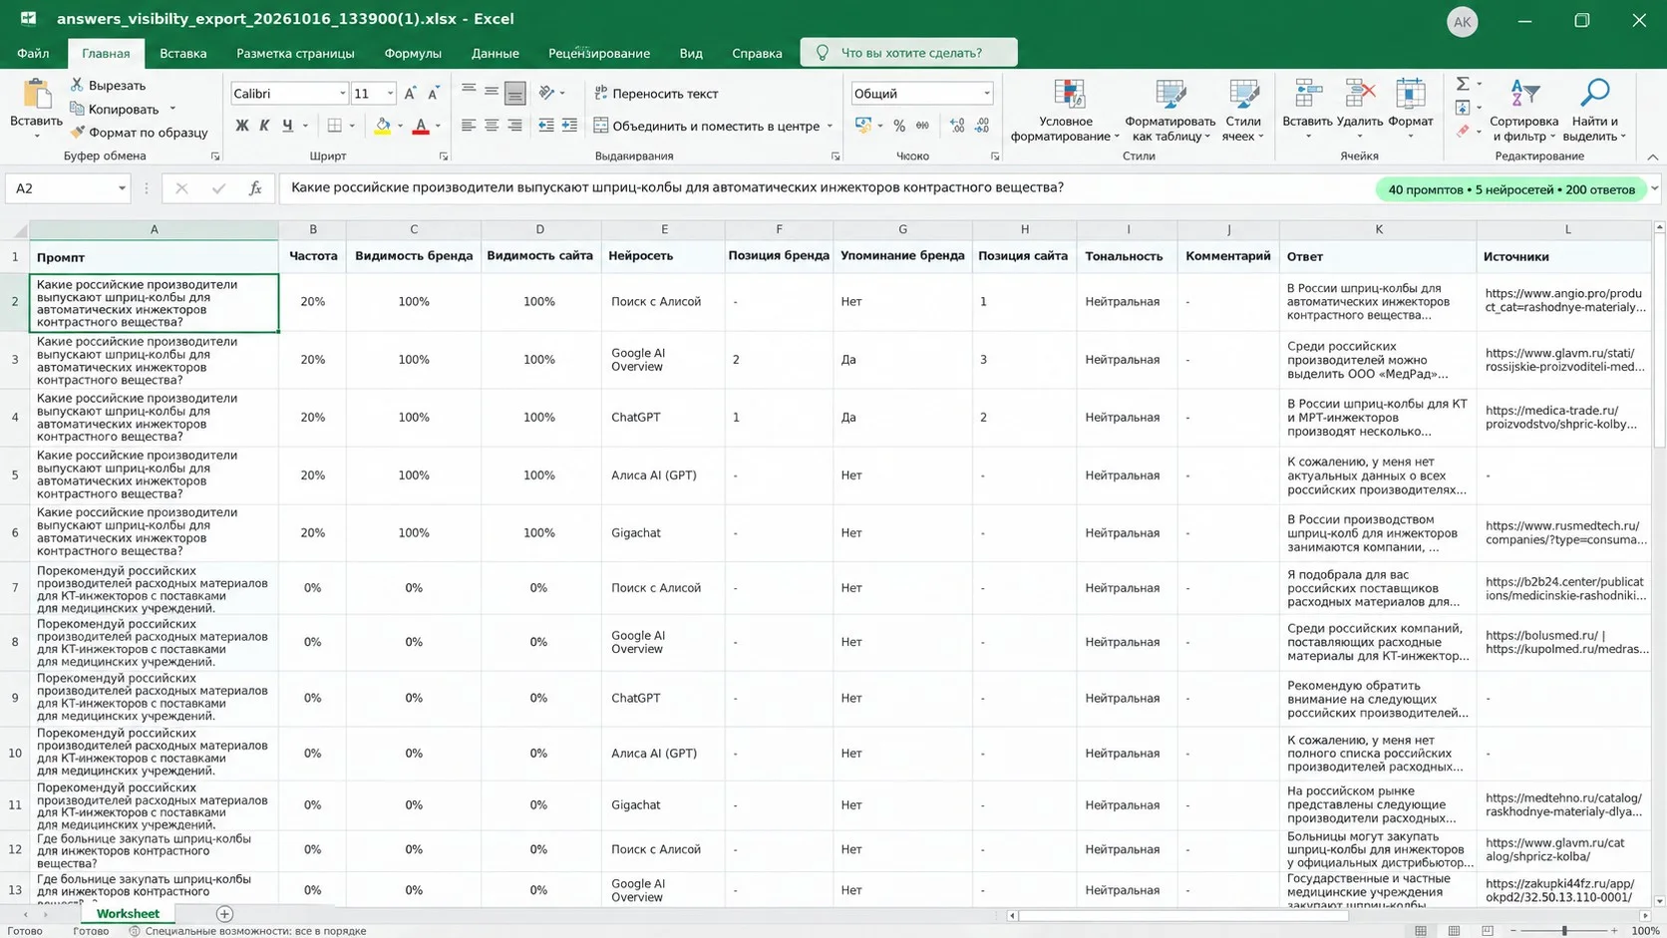1667x938 pixels.
Task: Click Что вы хотите сделать search box
Action: click(x=908, y=53)
